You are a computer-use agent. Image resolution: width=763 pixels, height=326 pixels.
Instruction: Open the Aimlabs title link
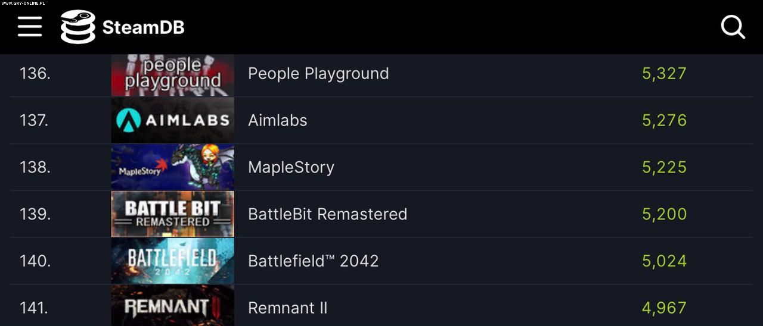click(x=278, y=120)
